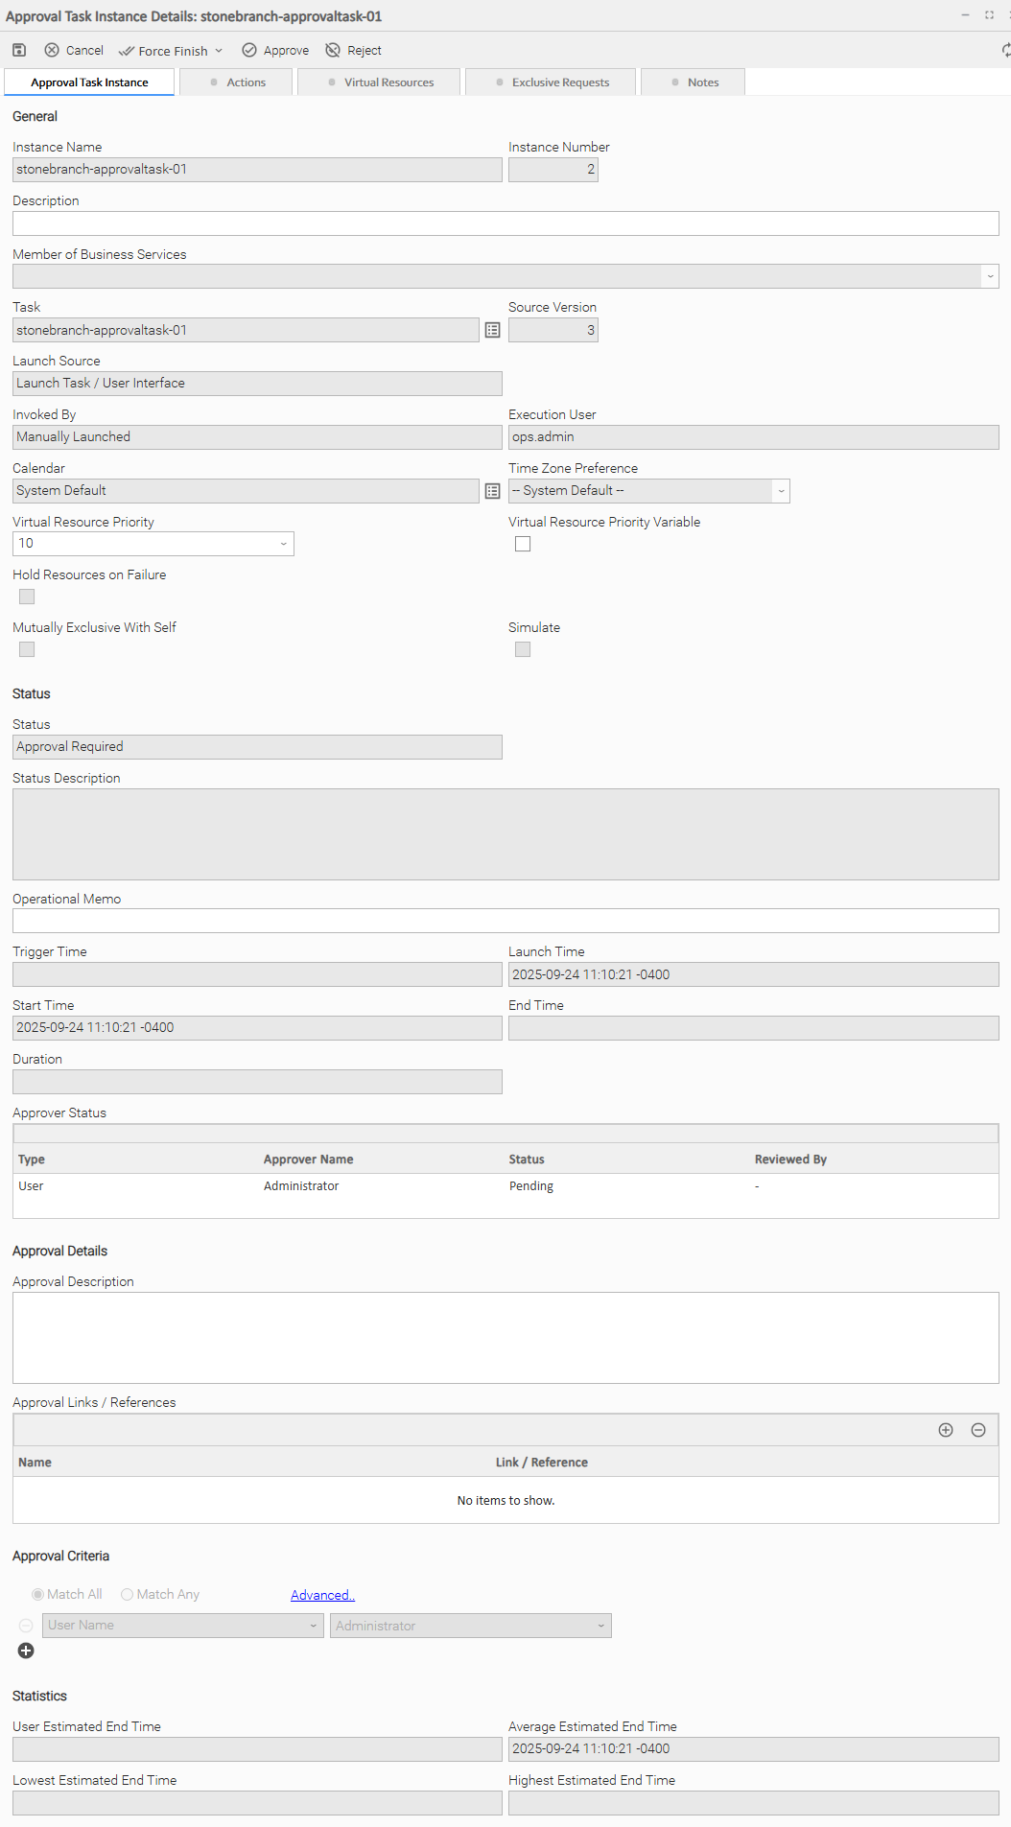
Task: Open the Time Zone Preference dropdown
Action: 781,491
